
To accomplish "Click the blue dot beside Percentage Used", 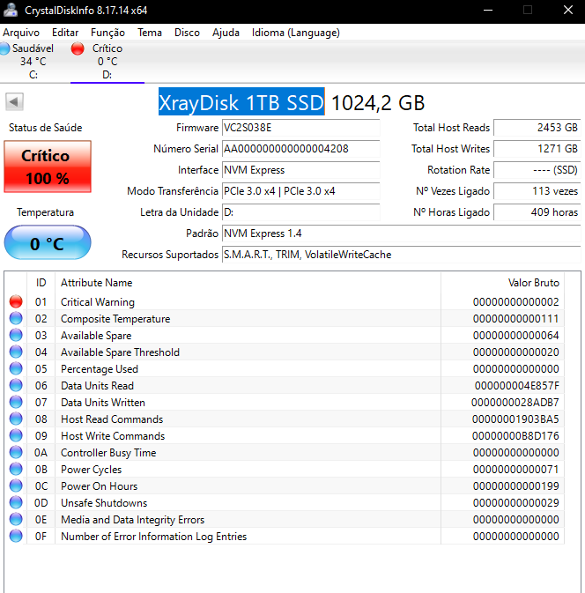I will pyautogui.click(x=16, y=368).
